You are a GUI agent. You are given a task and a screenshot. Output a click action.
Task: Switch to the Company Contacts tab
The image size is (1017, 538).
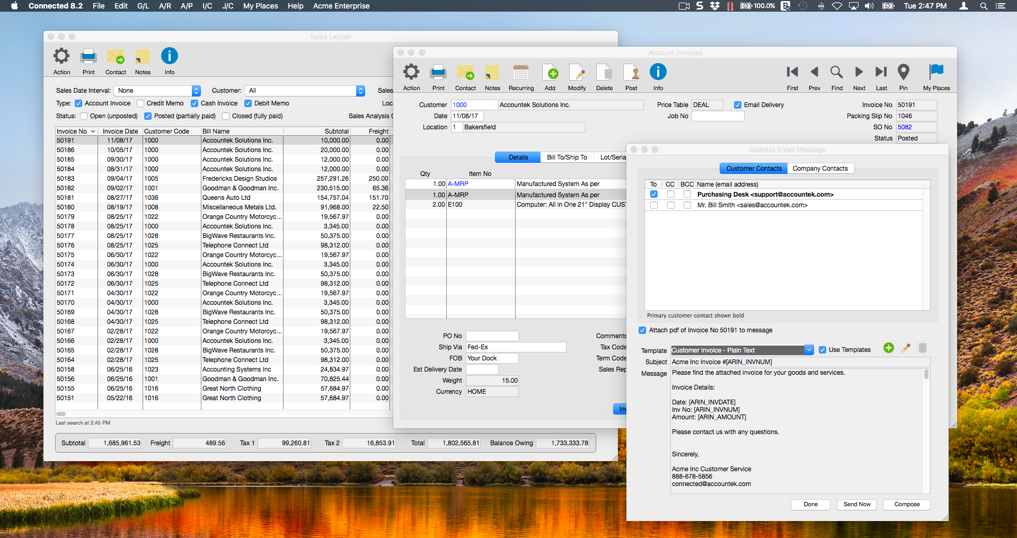[820, 169]
